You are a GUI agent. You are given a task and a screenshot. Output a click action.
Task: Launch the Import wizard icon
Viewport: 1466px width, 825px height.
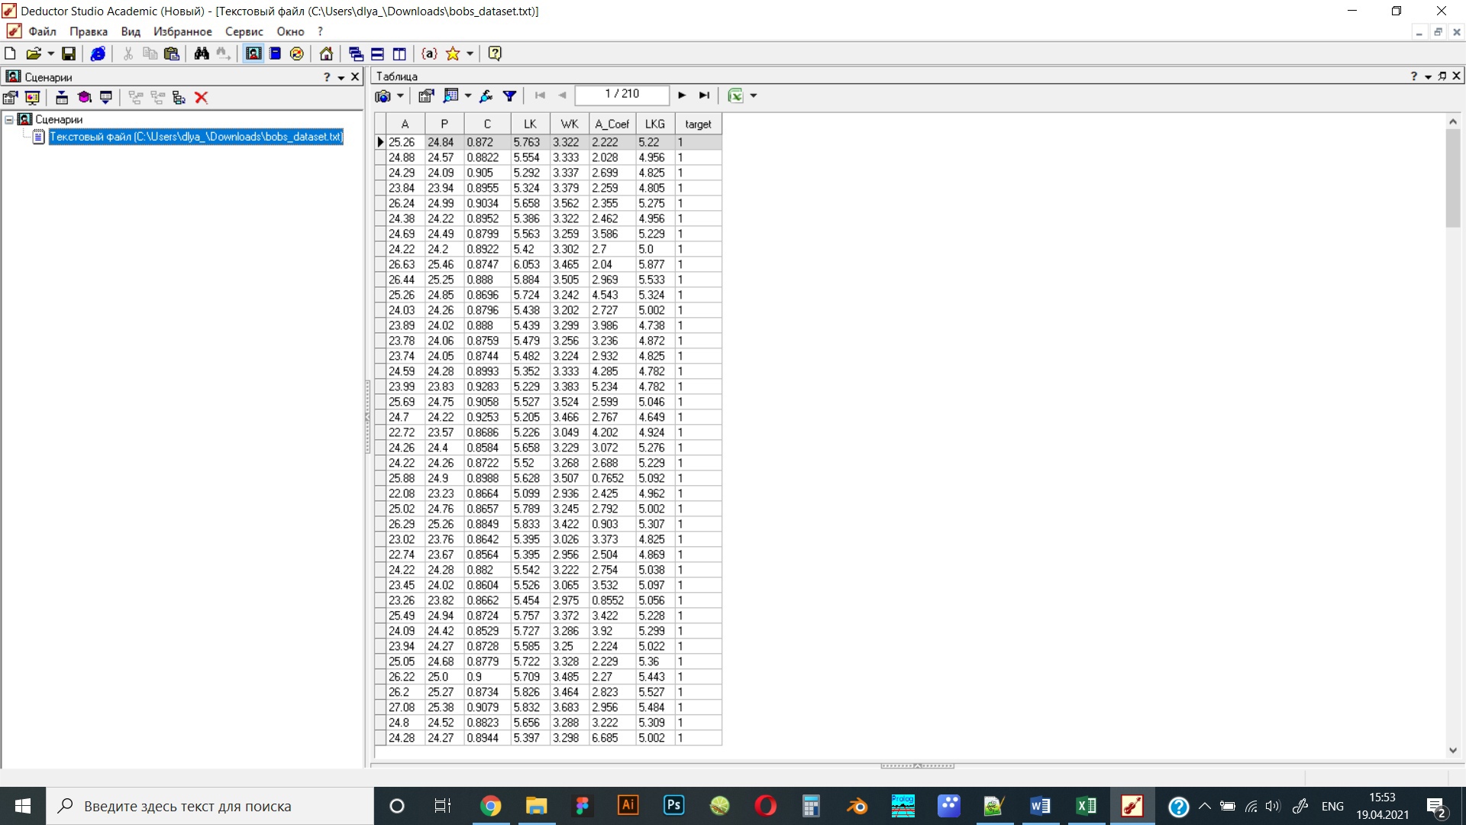pos(62,97)
